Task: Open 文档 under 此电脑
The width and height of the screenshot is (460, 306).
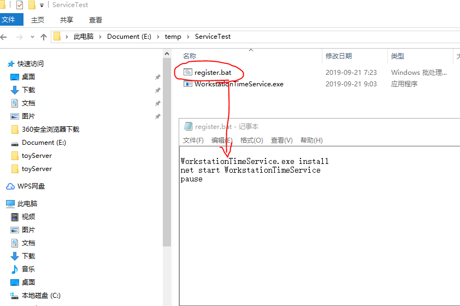Action: 28,243
